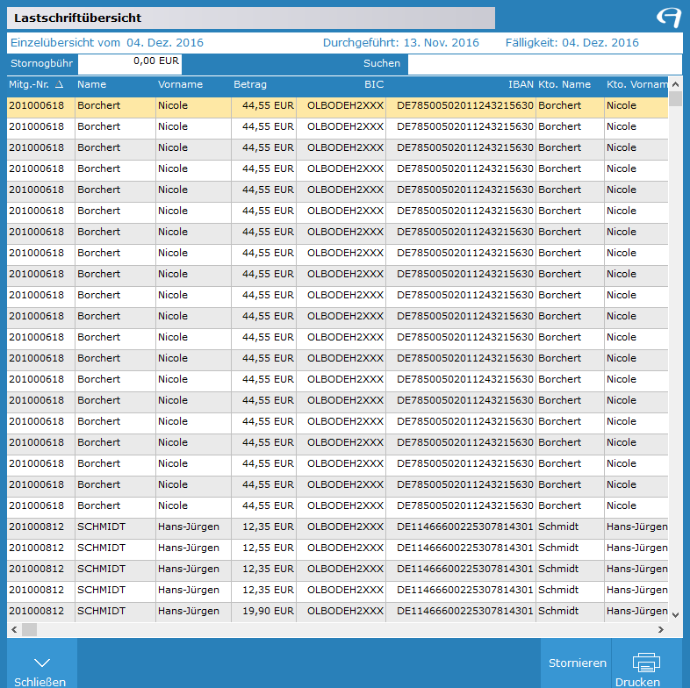Select the highlighted first Borchert row member number
Viewport: 690px width, 688px height.
pyautogui.click(x=37, y=105)
